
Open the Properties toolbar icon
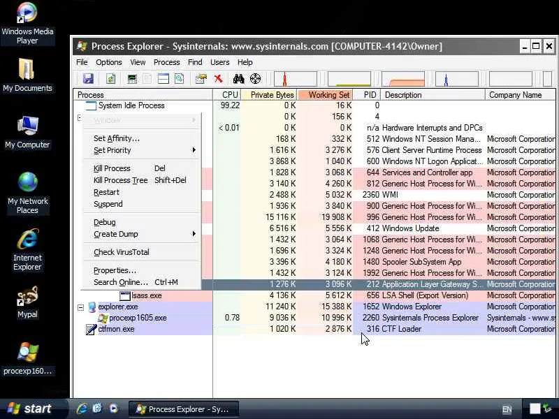(x=201, y=78)
